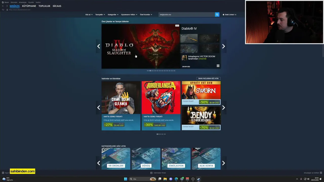Open the Steam menu
Viewport: 324px width, 182px height.
(x=5, y=2)
